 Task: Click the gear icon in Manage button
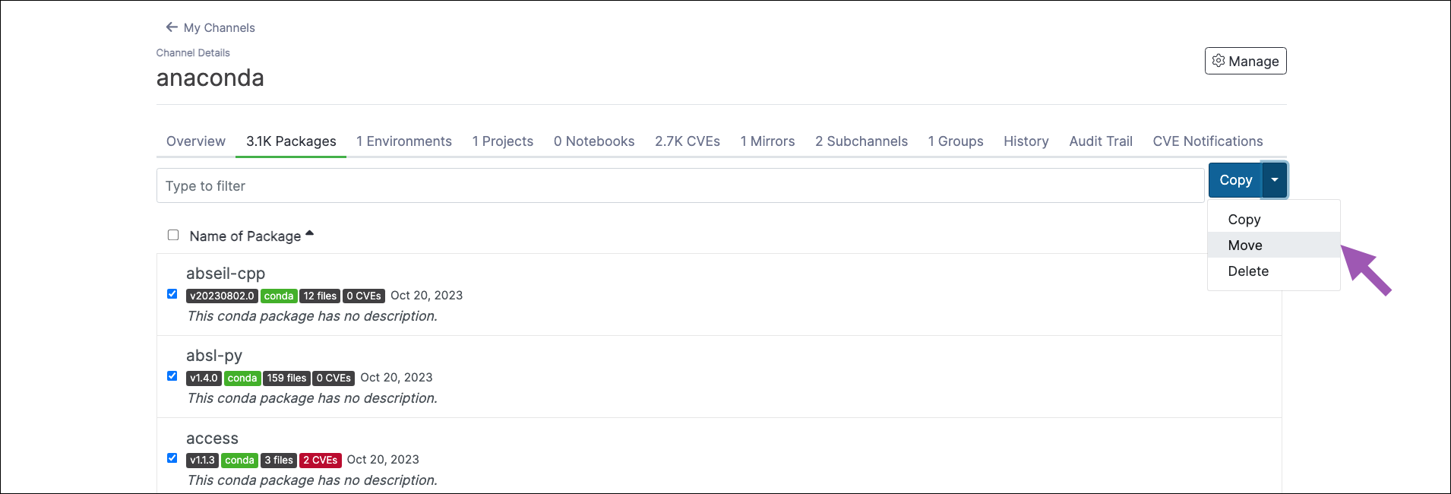pyautogui.click(x=1219, y=61)
